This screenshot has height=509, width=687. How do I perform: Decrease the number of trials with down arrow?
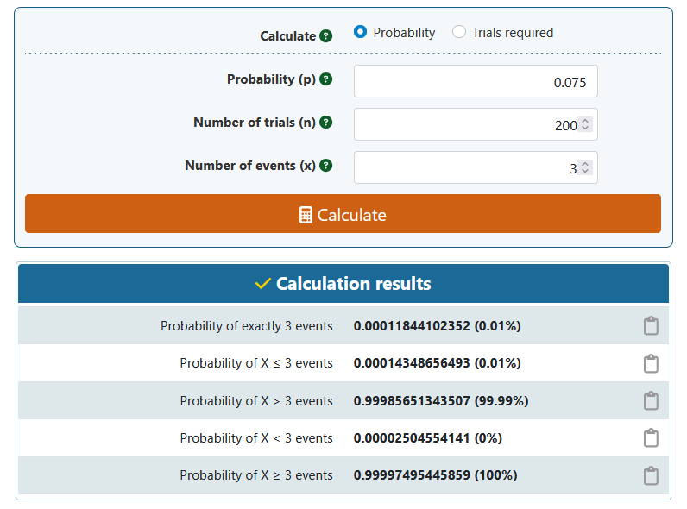(585, 128)
